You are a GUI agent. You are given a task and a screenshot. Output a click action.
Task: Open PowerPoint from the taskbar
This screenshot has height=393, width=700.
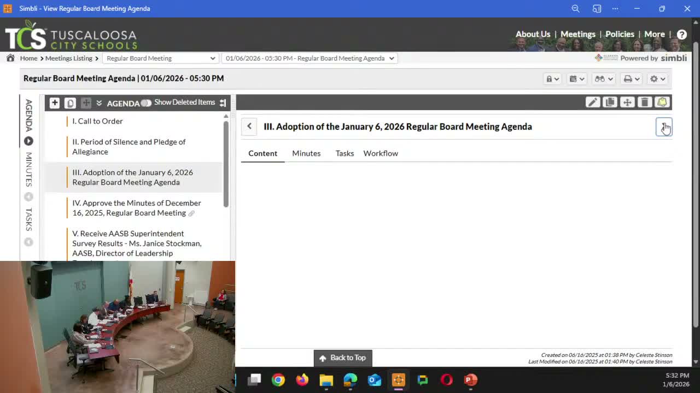[470, 379]
